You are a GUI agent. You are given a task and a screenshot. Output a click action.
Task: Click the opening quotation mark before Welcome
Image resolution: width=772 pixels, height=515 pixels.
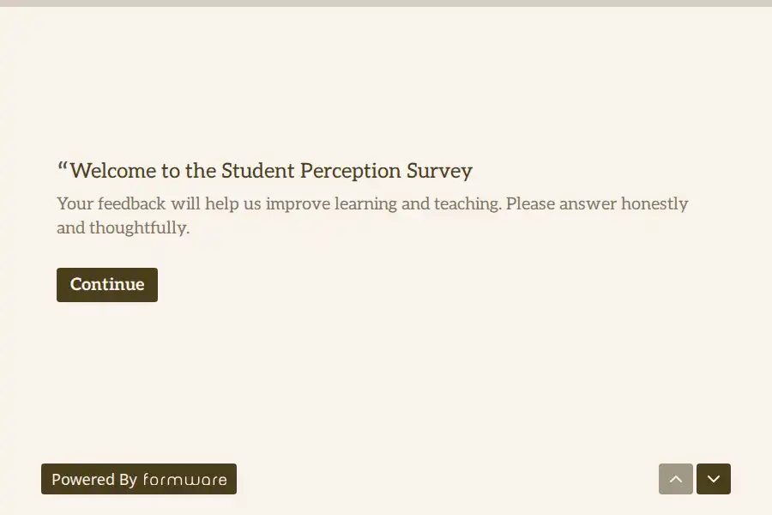(63, 167)
